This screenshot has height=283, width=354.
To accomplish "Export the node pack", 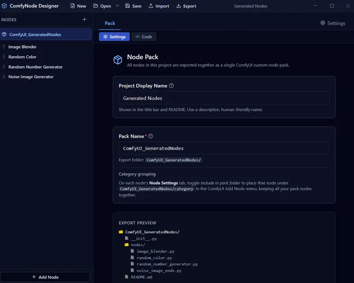I will 186,6.
